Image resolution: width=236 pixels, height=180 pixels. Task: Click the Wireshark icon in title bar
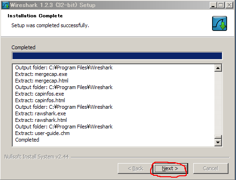[6, 5]
